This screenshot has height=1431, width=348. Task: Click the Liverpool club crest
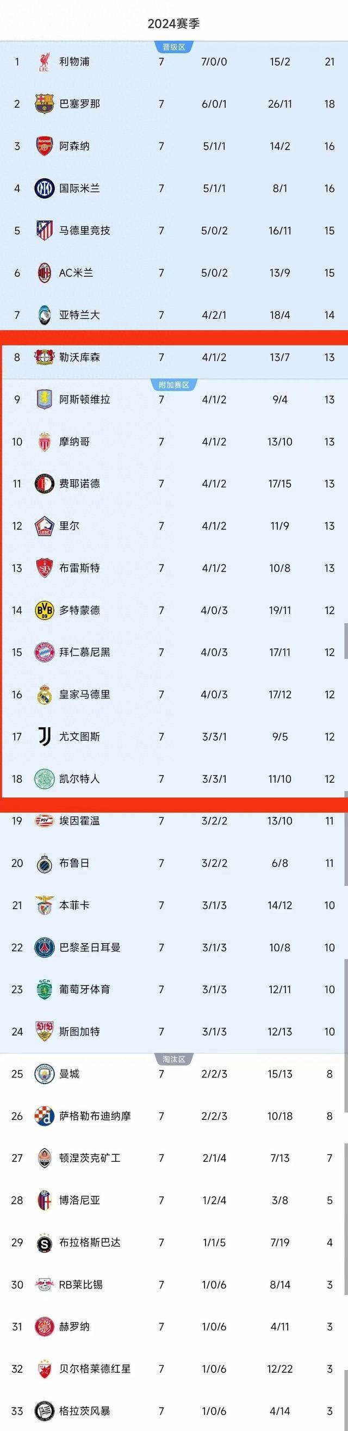[45, 63]
